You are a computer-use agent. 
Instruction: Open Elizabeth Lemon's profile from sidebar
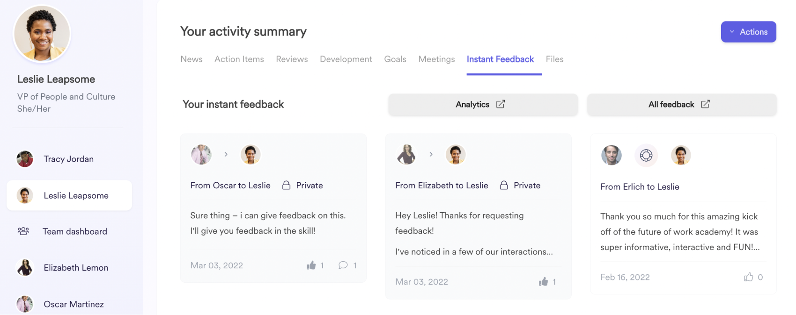75,268
